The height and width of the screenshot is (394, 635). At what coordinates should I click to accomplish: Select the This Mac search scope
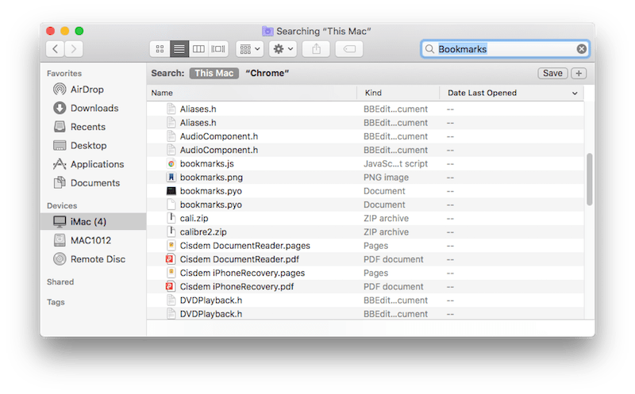point(214,73)
